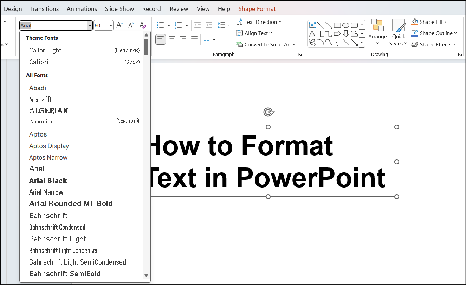Open the Align Text dropdown

tap(254, 33)
